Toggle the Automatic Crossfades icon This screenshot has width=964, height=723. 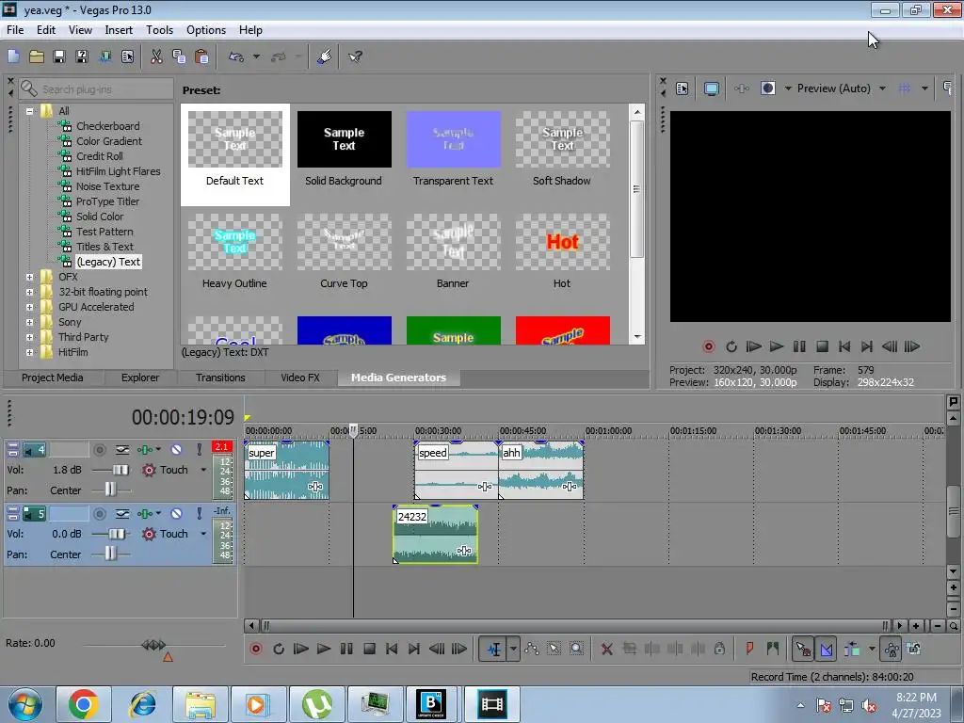click(827, 649)
